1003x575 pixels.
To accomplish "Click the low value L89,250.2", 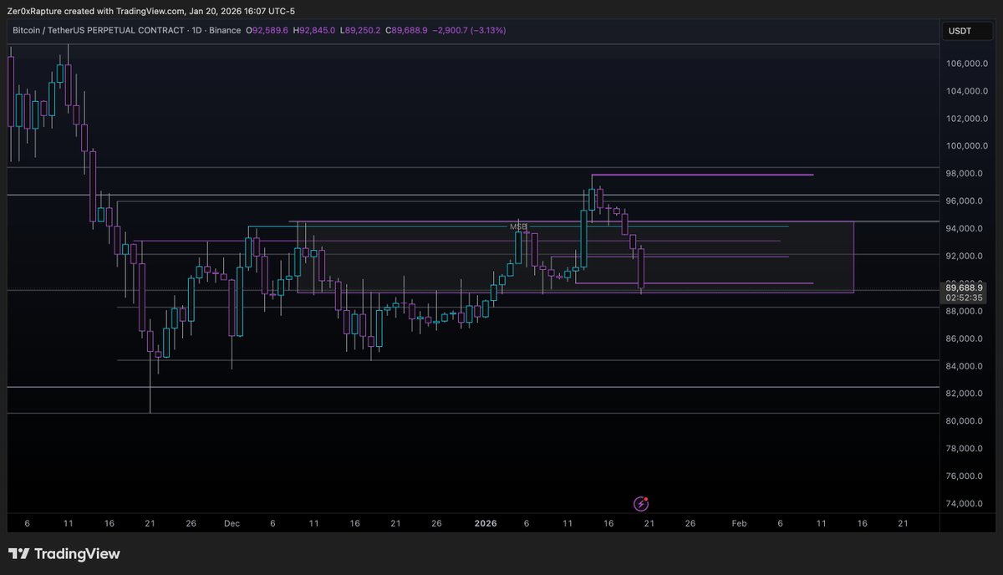I will [360, 30].
